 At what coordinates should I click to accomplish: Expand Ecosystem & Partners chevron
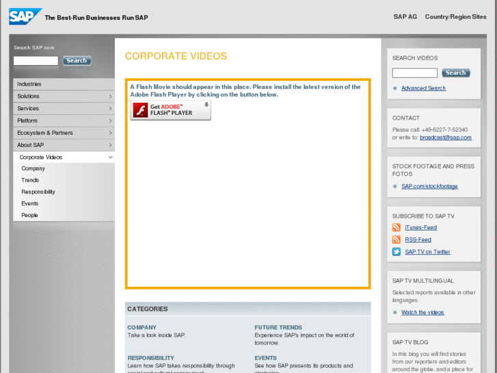(x=110, y=133)
